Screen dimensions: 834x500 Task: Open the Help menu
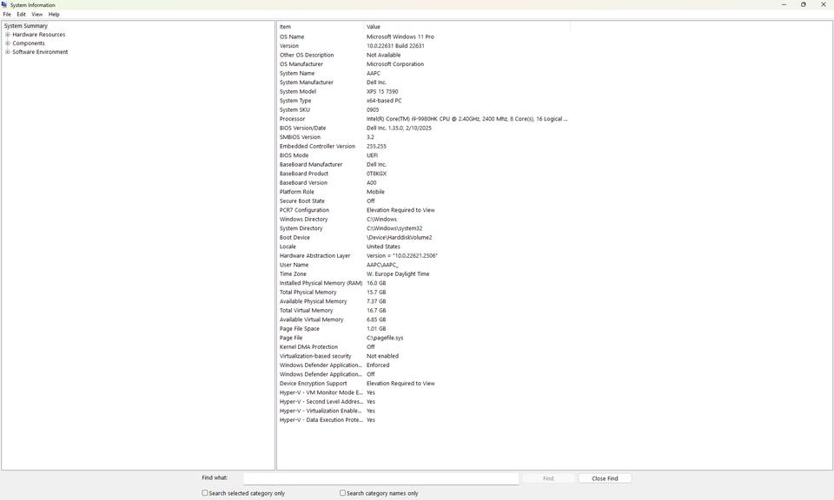[54, 15]
